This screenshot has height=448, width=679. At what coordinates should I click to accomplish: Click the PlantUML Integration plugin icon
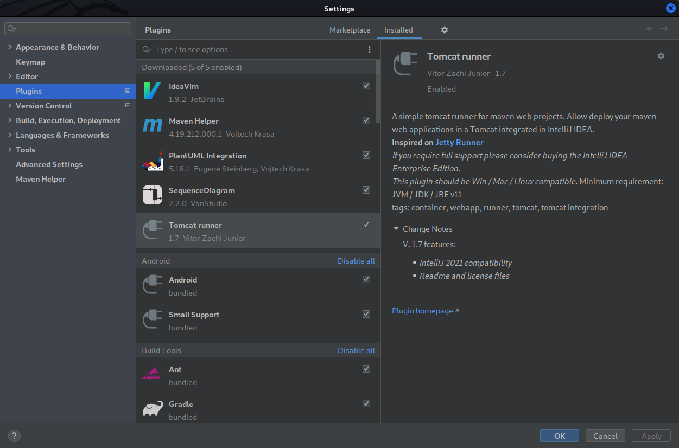[153, 160]
